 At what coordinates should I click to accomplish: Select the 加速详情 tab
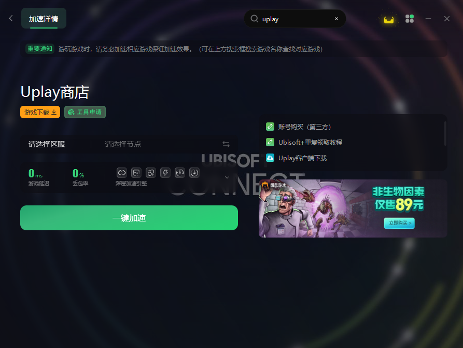[44, 19]
